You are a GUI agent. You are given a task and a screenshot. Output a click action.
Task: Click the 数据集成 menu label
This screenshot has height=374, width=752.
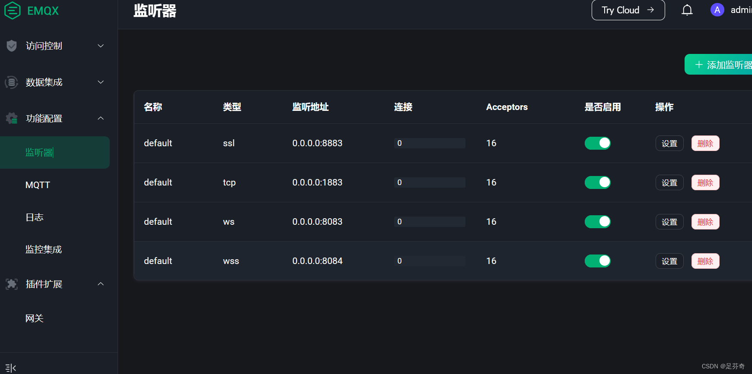point(44,82)
